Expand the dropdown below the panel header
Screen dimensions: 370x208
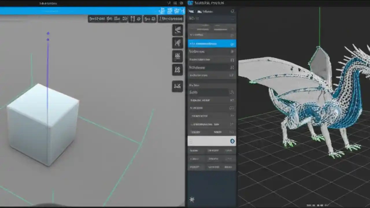click(x=212, y=18)
